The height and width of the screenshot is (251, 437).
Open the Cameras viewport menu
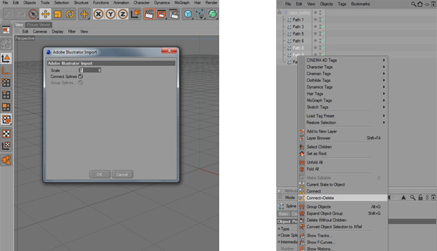point(40,31)
